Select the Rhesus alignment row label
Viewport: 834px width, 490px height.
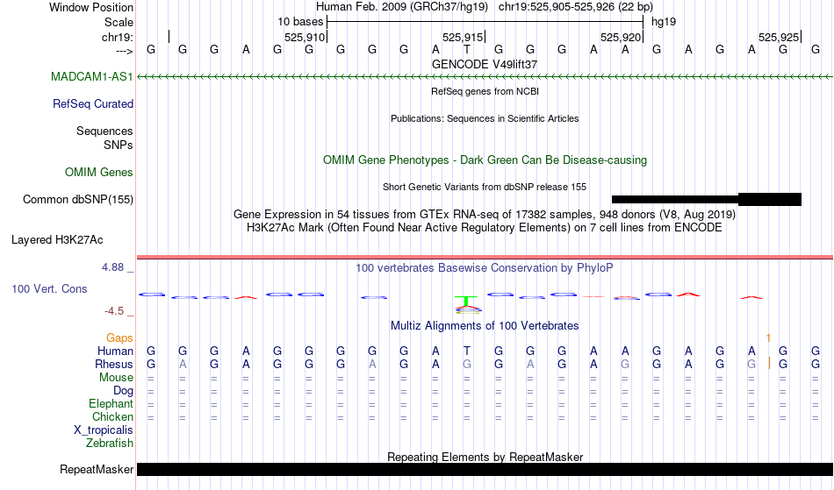pyautogui.click(x=114, y=364)
